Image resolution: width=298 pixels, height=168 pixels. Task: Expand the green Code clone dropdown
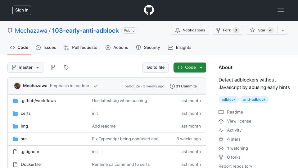(190, 68)
